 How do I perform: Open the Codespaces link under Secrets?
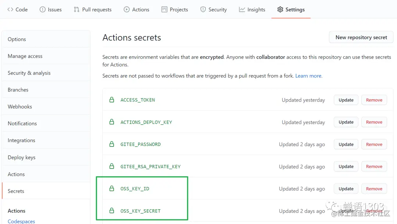pyautogui.click(x=21, y=221)
